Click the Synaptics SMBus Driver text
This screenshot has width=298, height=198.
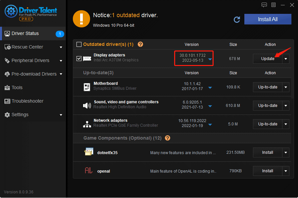coord(115,88)
